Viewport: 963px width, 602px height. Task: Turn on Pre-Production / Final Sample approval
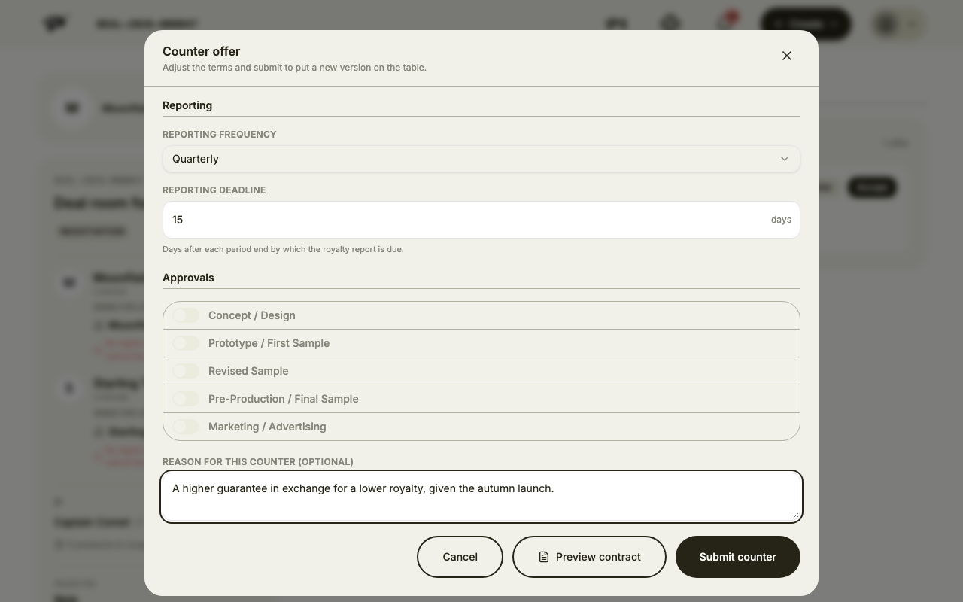[186, 399]
